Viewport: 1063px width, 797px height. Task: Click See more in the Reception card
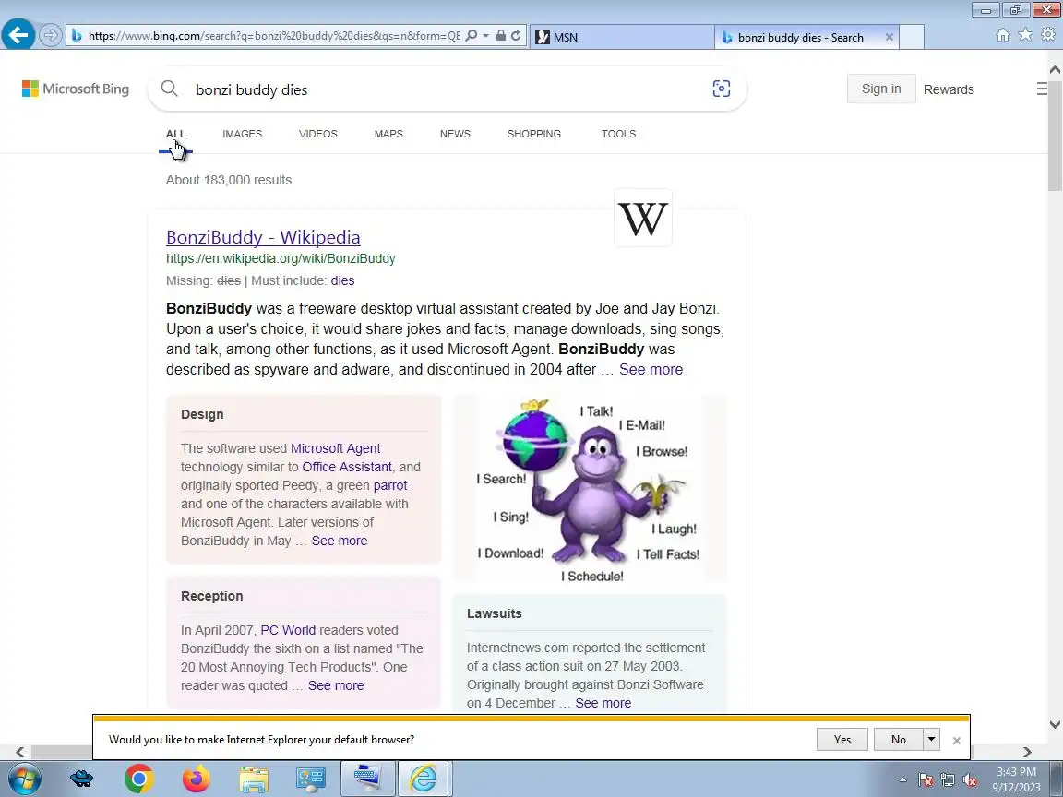tap(336, 686)
